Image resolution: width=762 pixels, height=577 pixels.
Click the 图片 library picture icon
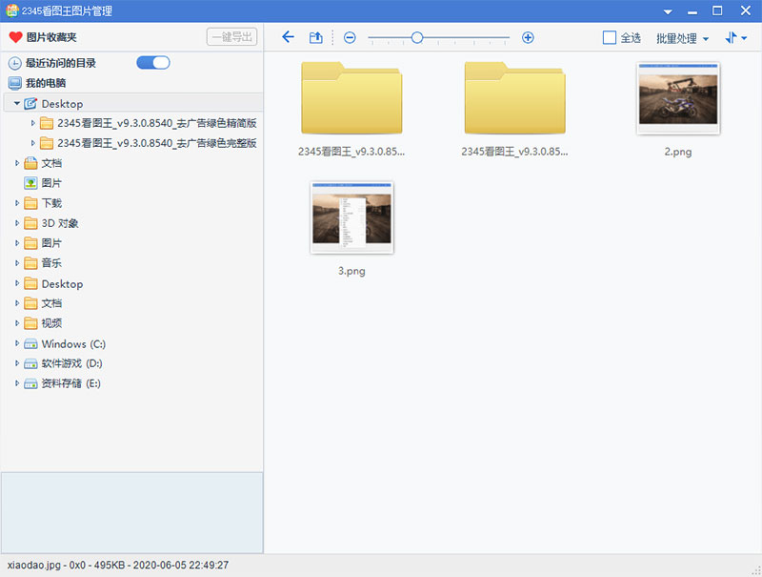tap(30, 183)
